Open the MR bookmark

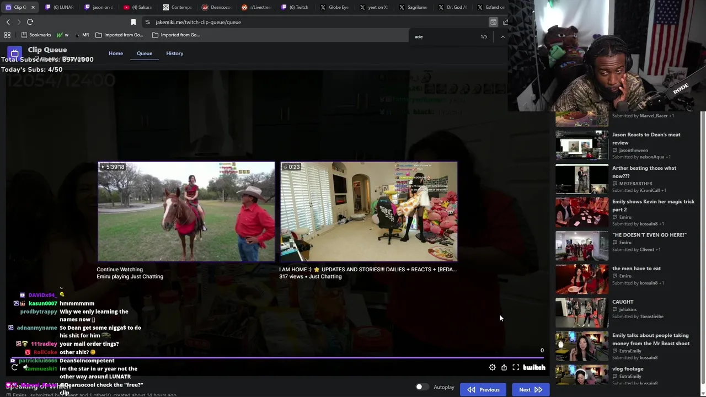pyautogui.click(x=82, y=35)
